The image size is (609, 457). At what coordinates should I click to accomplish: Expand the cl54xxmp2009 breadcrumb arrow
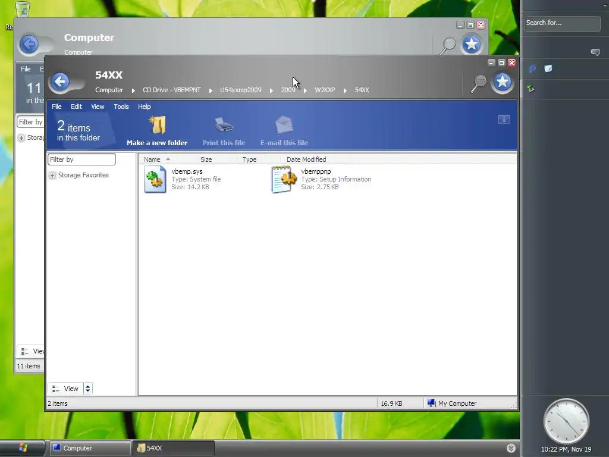271,90
